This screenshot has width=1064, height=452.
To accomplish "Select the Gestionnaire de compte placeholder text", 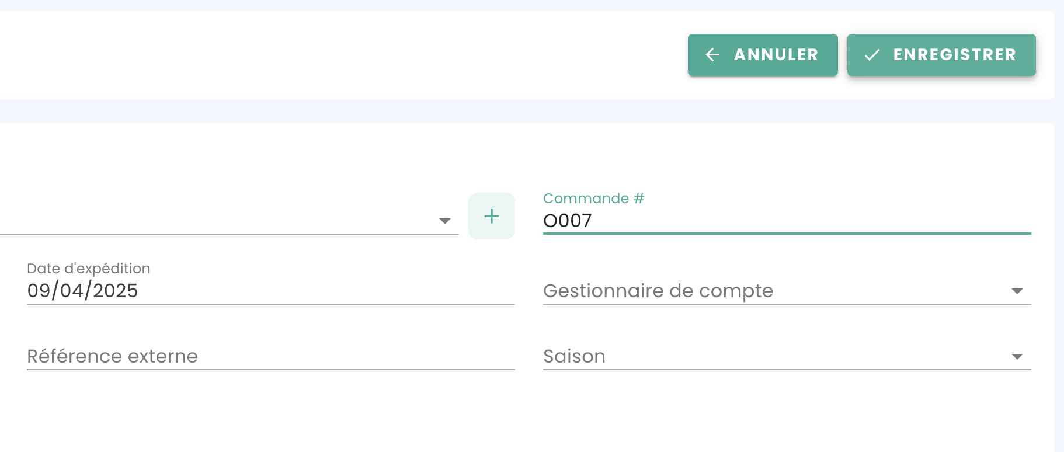I will tap(658, 291).
